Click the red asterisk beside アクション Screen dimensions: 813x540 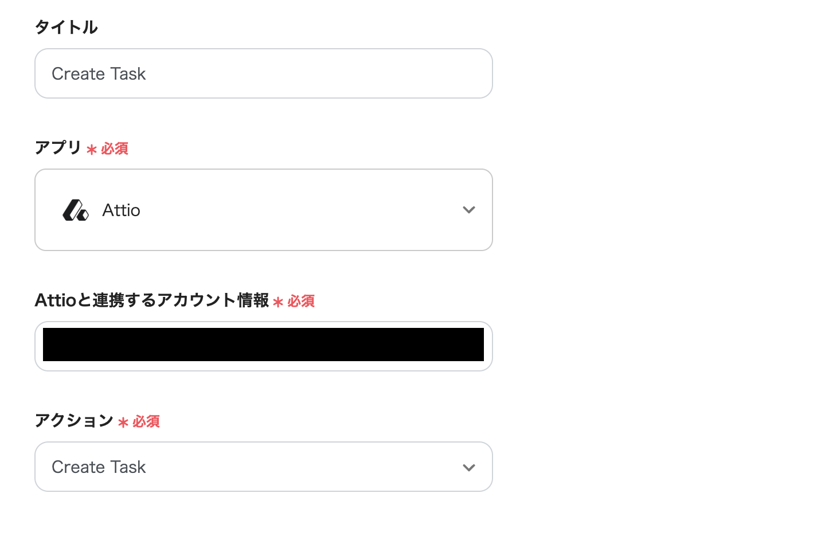pyautogui.click(x=123, y=422)
